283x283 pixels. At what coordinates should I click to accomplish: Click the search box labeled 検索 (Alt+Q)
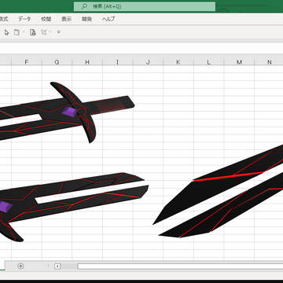pos(145,6)
